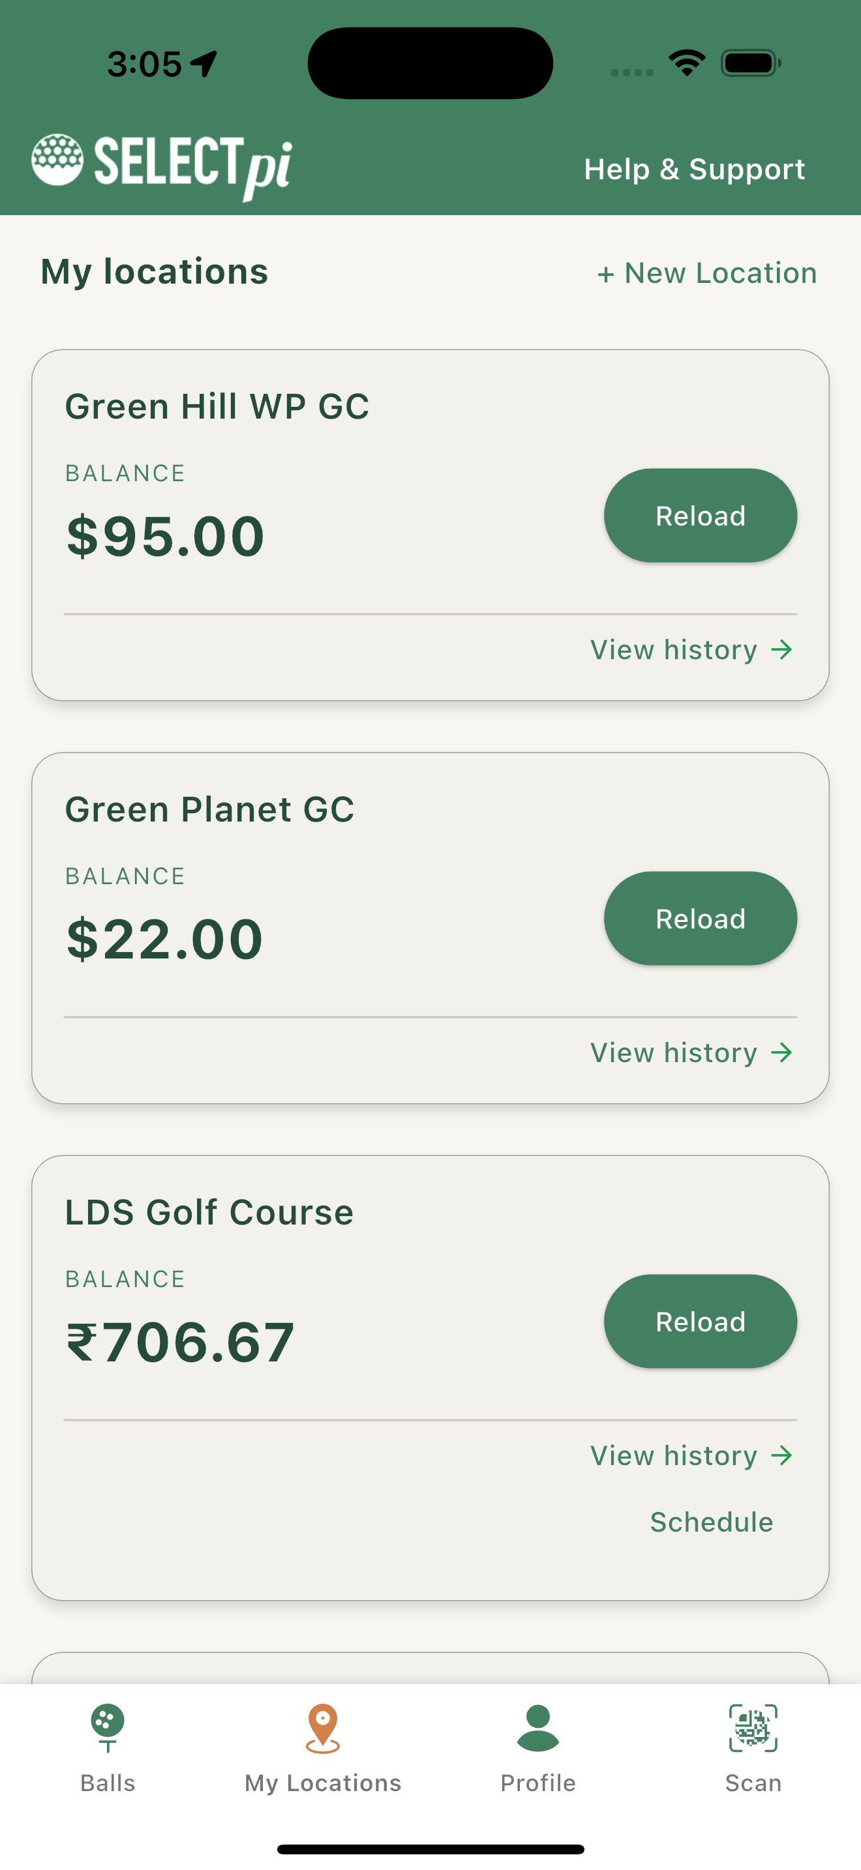View history for Green Planet GC

[x=691, y=1052]
